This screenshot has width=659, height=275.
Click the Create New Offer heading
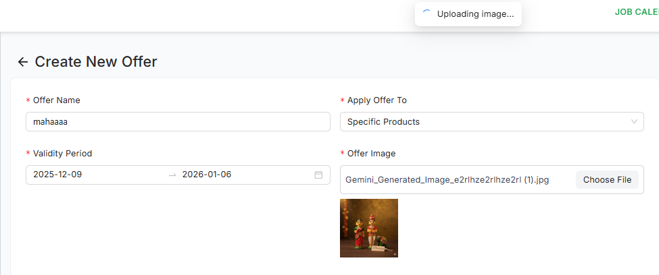[96, 62]
